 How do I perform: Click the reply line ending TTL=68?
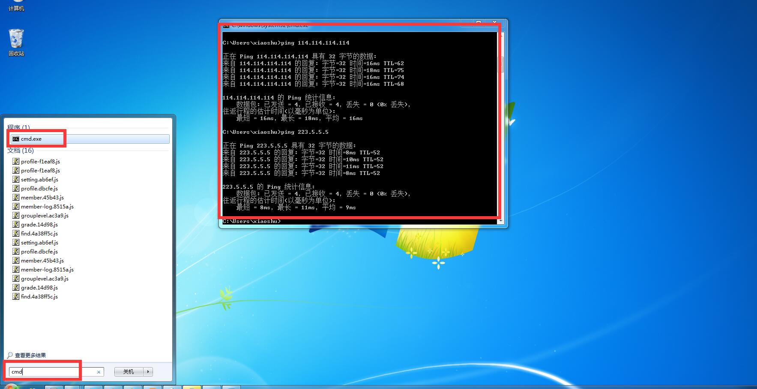[313, 84]
